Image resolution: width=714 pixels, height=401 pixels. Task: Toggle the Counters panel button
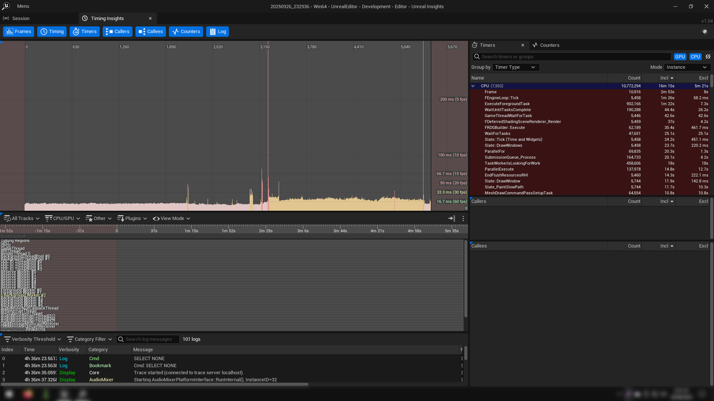click(186, 31)
